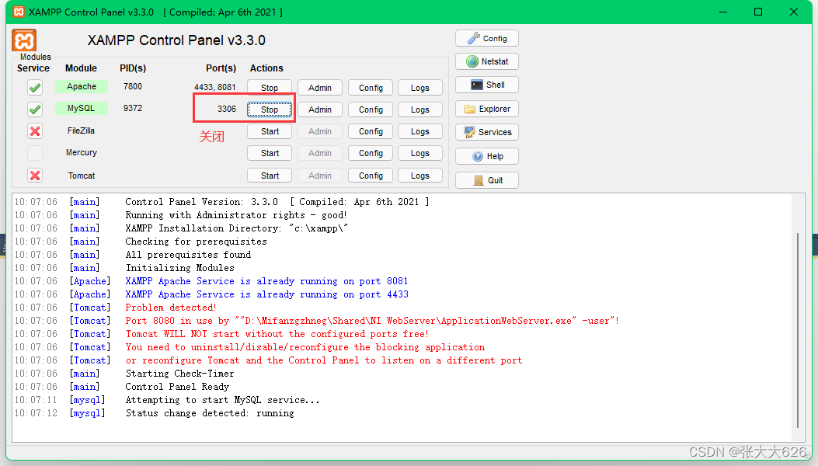Click log line about port 8080 in use
The height and width of the screenshot is (466, 818).
click(x=372, y=321)
